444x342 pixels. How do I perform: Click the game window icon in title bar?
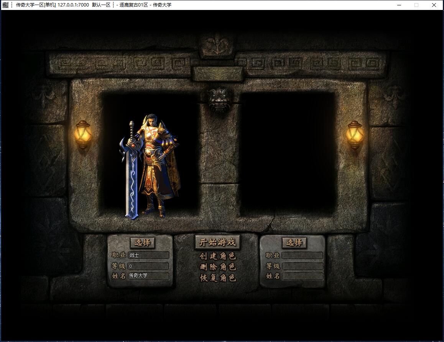5,5
